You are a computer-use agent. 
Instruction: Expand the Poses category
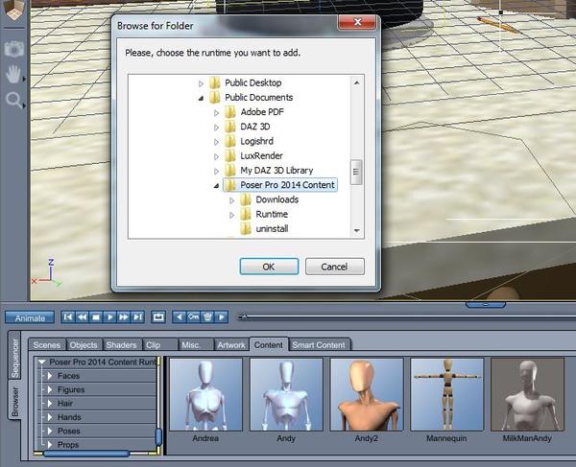(x=49, y=432)
